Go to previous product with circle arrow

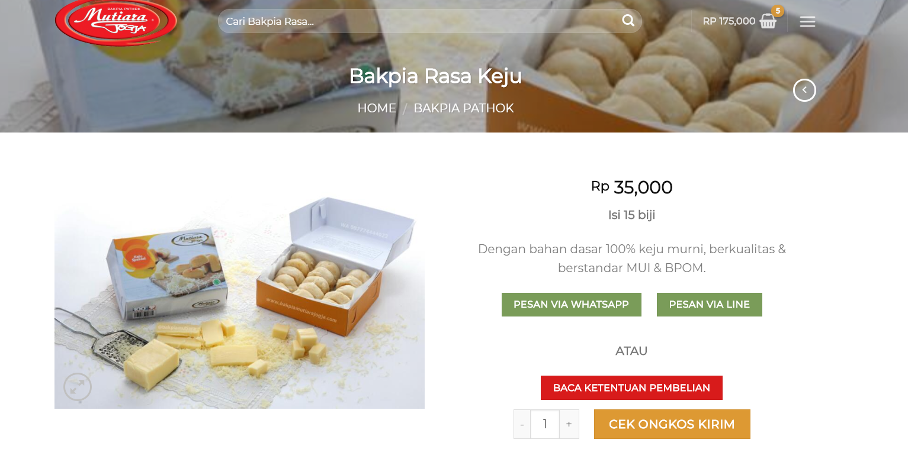pyautogui.click(x=804, y=90)
